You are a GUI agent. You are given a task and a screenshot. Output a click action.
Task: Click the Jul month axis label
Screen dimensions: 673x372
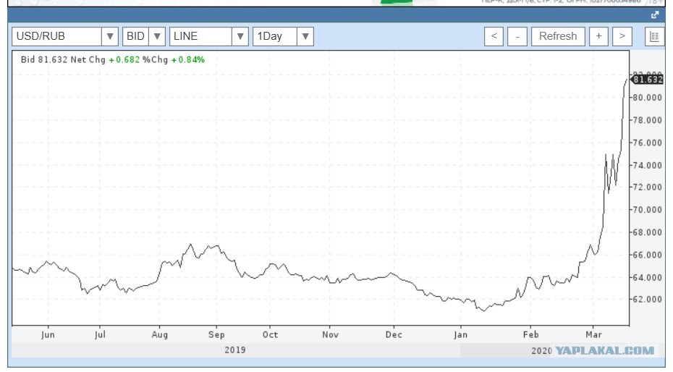[100, 334]
